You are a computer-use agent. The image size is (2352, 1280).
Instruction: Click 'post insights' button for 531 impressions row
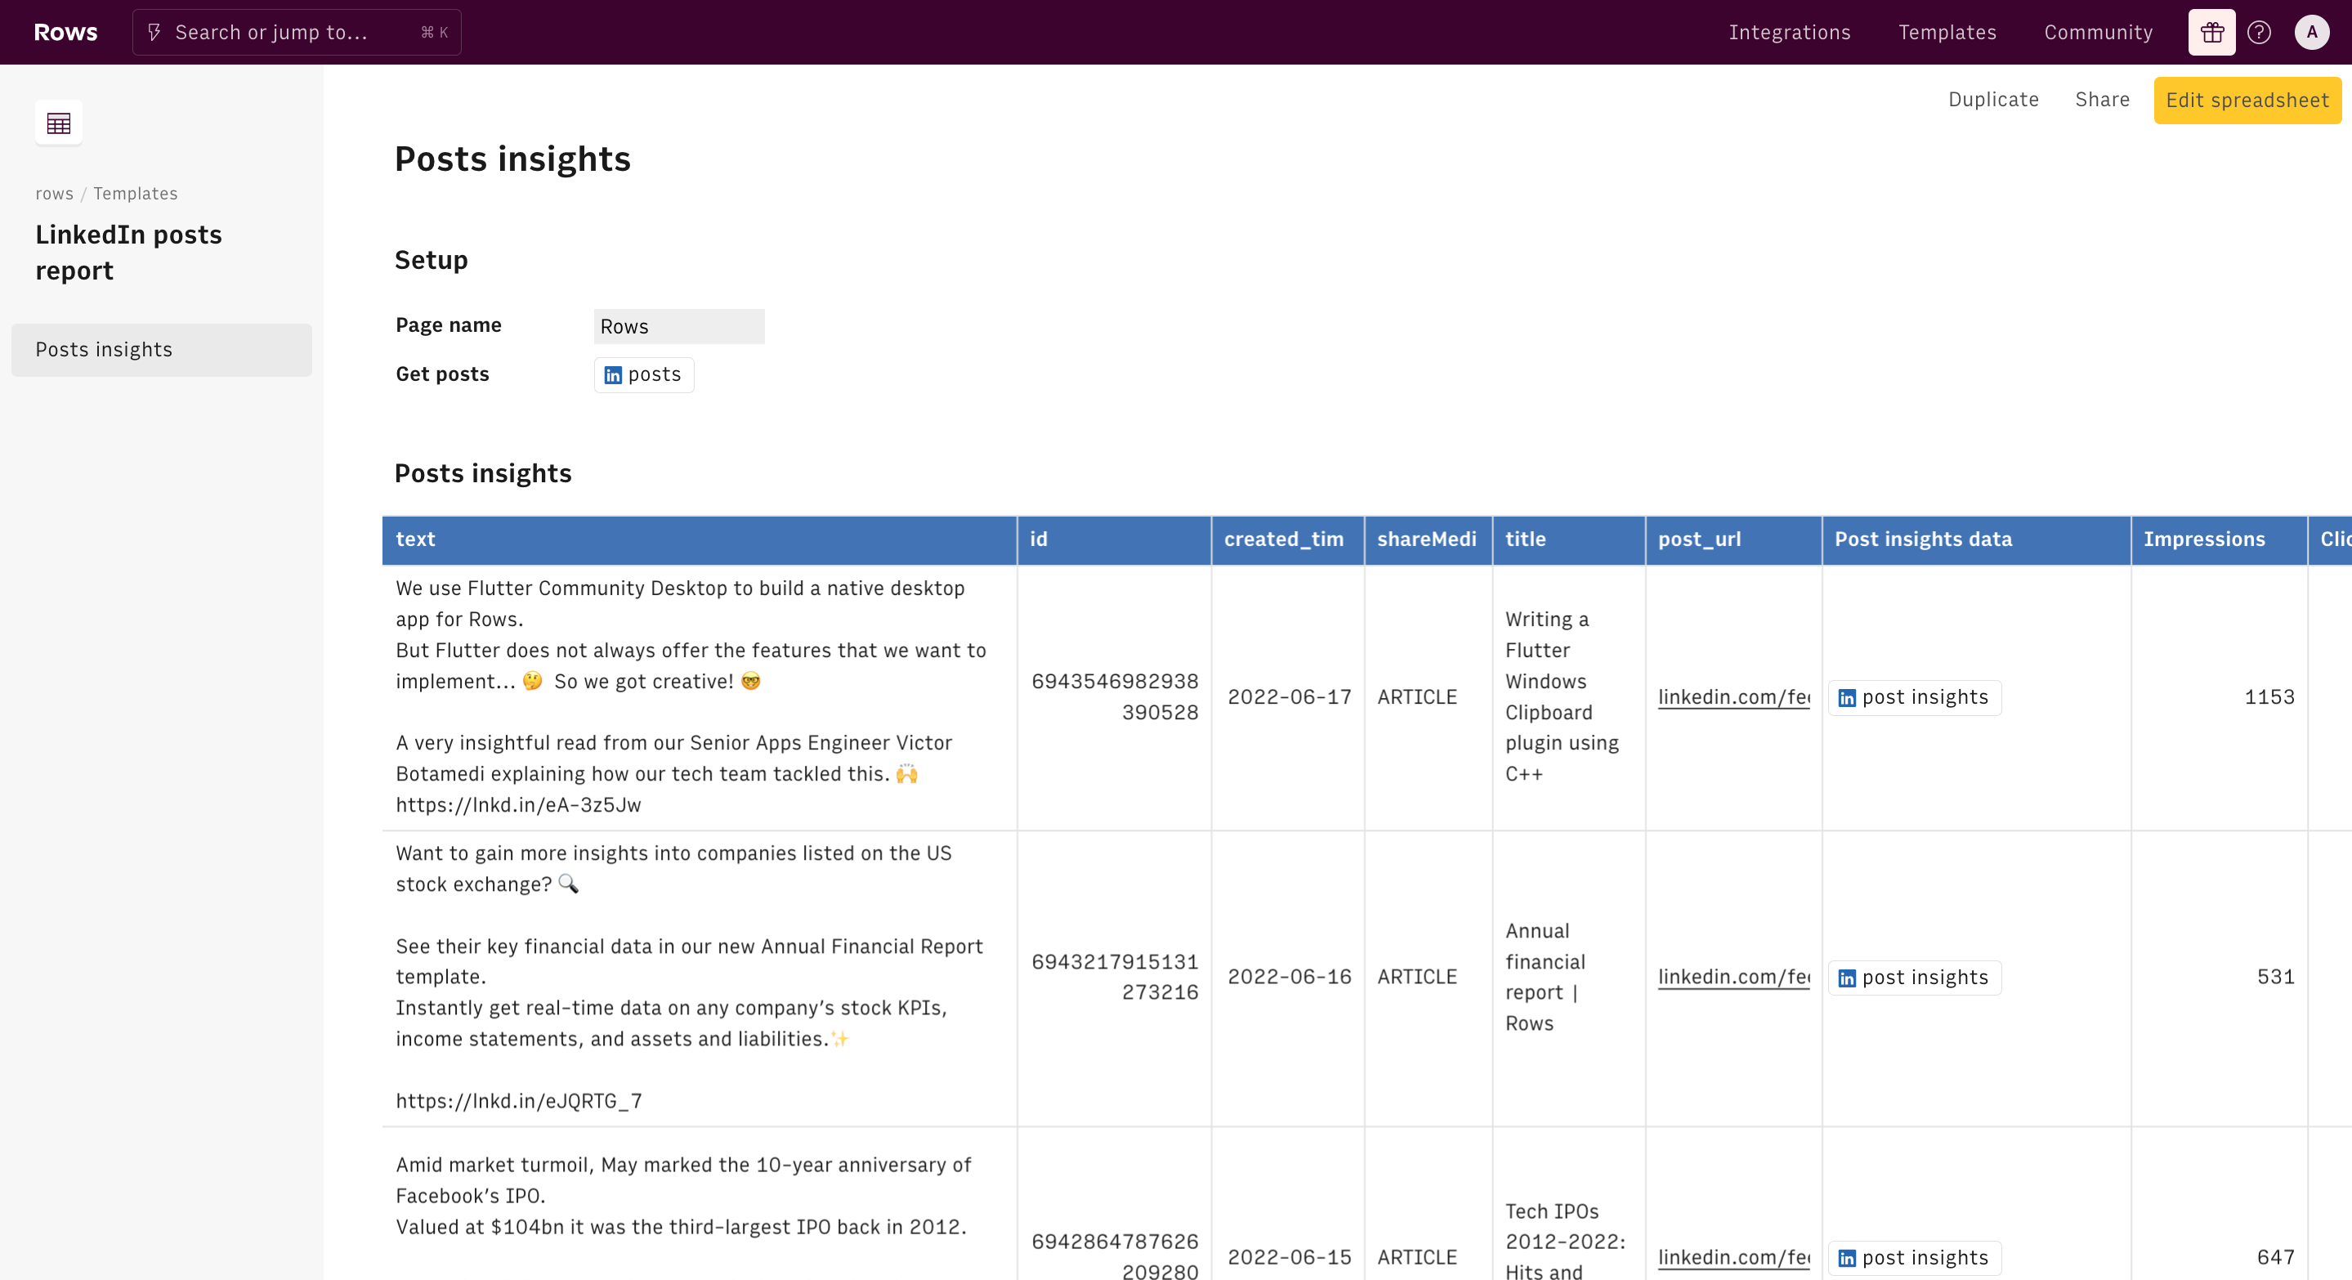point(1915,978)
